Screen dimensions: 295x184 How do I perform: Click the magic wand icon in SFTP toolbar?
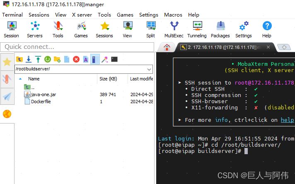(104, 59)
